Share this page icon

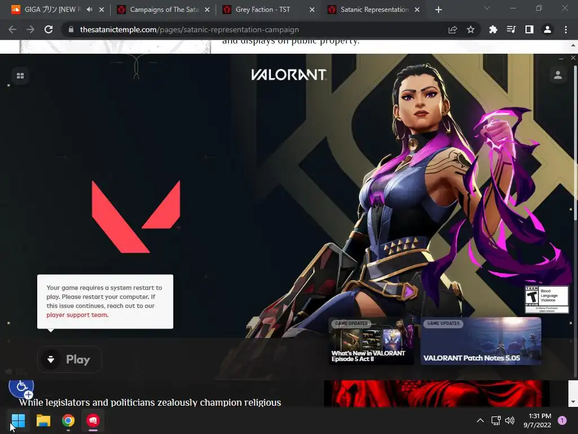[453, 29]
